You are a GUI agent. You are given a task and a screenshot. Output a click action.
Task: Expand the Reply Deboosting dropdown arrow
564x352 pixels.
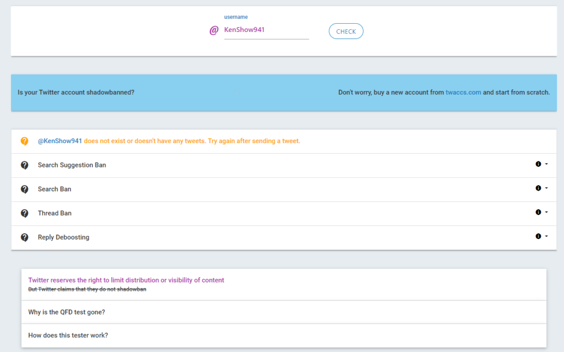pyautogui.click(x=546, y=236)
